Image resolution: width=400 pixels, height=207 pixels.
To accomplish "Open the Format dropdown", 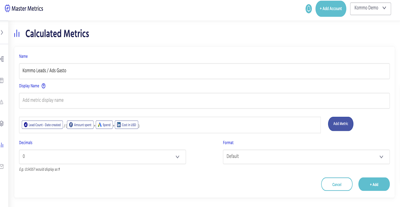I will 306,157.
